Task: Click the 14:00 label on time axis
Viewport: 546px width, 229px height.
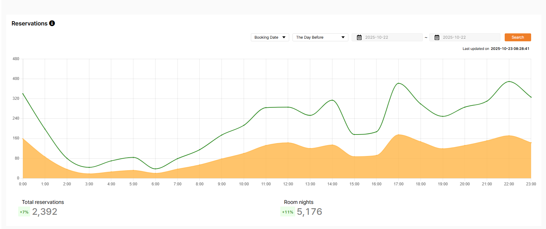Action: (x=332, y=184)
